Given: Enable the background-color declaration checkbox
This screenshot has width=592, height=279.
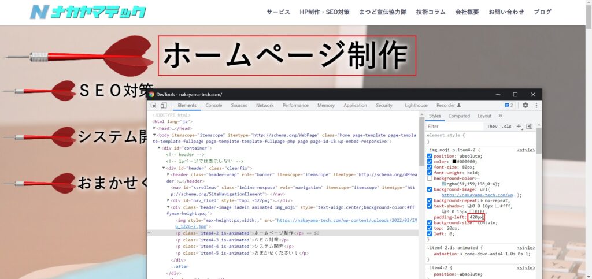Looking at the screenshot, I should point(430,178).
